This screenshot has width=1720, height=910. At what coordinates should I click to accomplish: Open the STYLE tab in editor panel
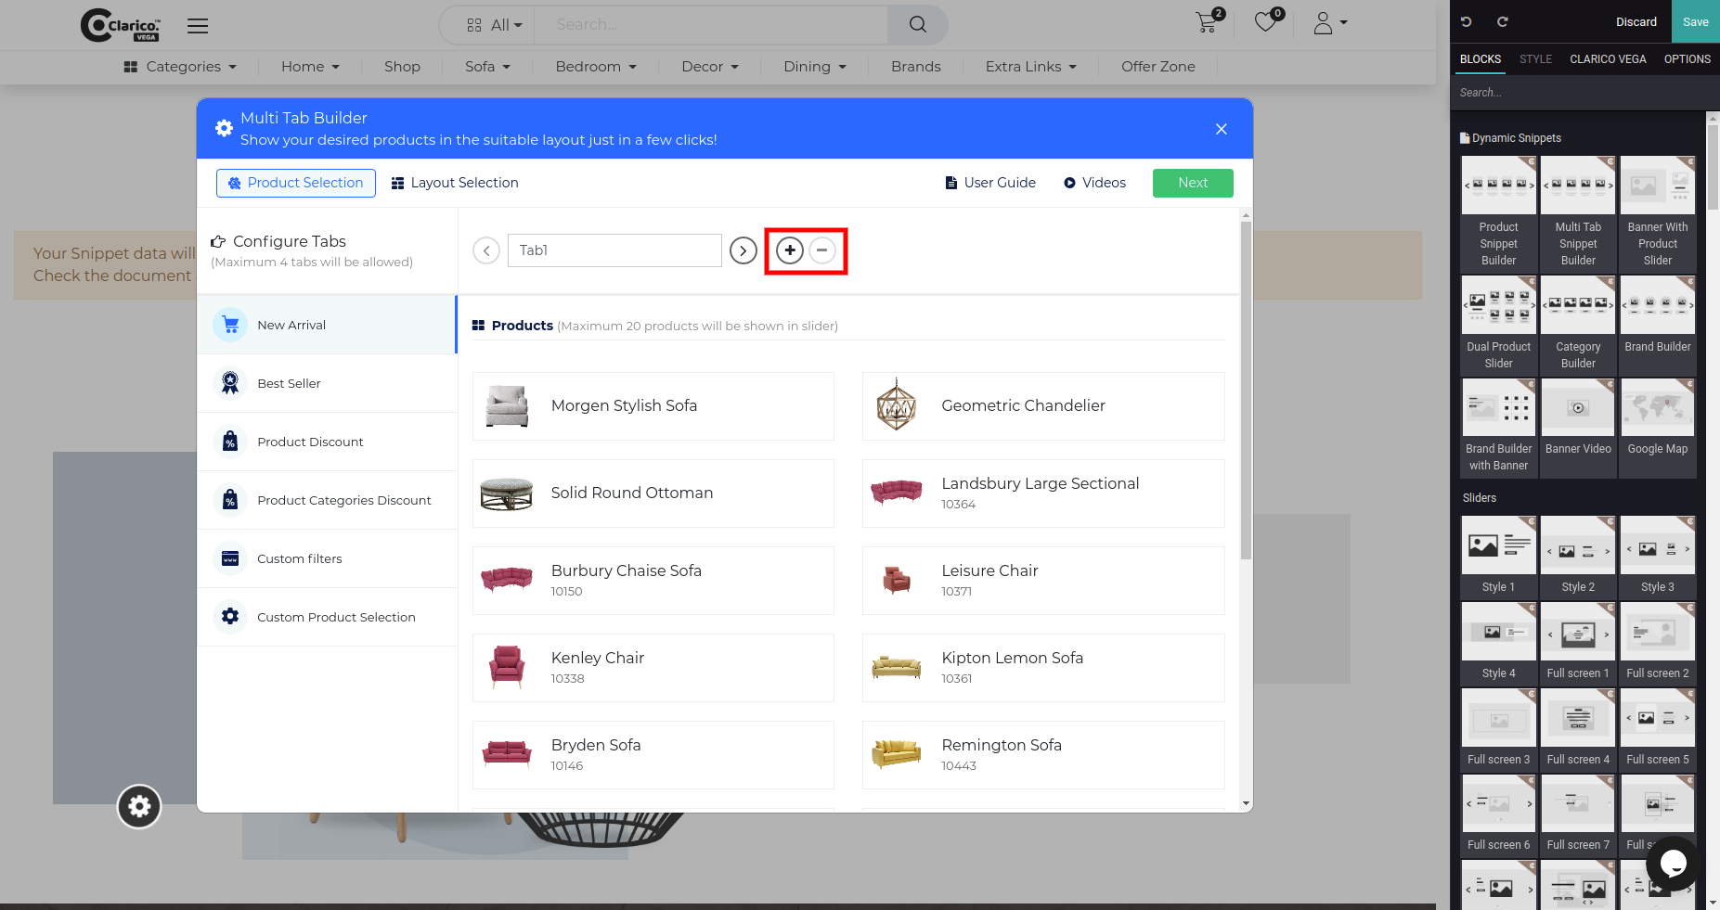point(1535,59)
